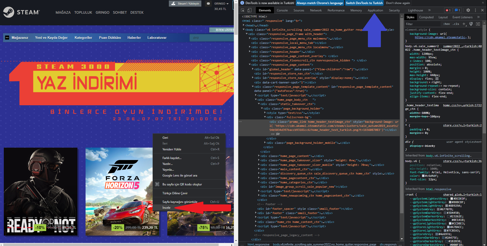Open MAĞAZA in the Steam top navigation
This screenshot has width=487, height=246.
pyautogui.click(x=63, y=12)
